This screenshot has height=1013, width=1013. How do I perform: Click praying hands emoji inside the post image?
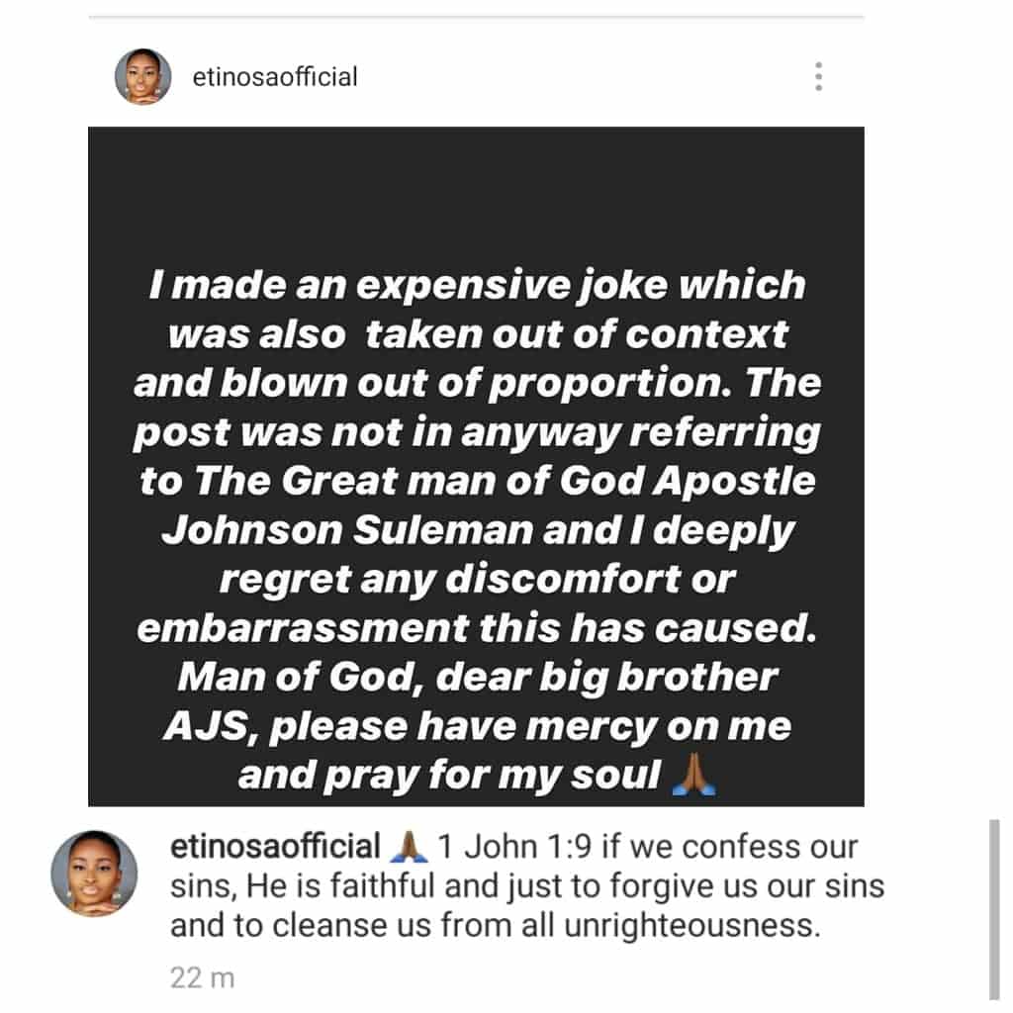click(693, 776)
